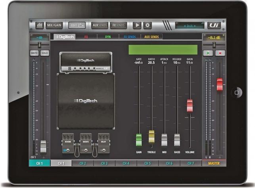Open the EDIT view
The width and height of the screenshot is (255, 188).
77,25
